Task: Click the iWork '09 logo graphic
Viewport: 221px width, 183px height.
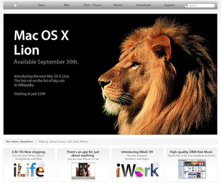Action: coord(138,170)
